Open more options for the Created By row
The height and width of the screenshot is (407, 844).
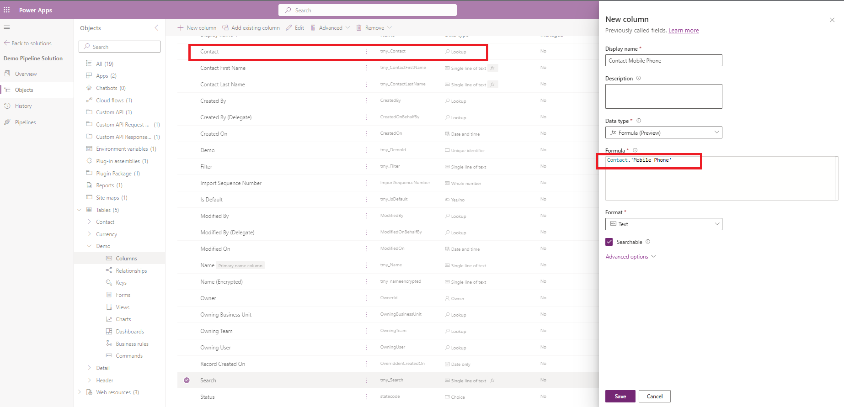pyautogui.click(x=366, y=101)
